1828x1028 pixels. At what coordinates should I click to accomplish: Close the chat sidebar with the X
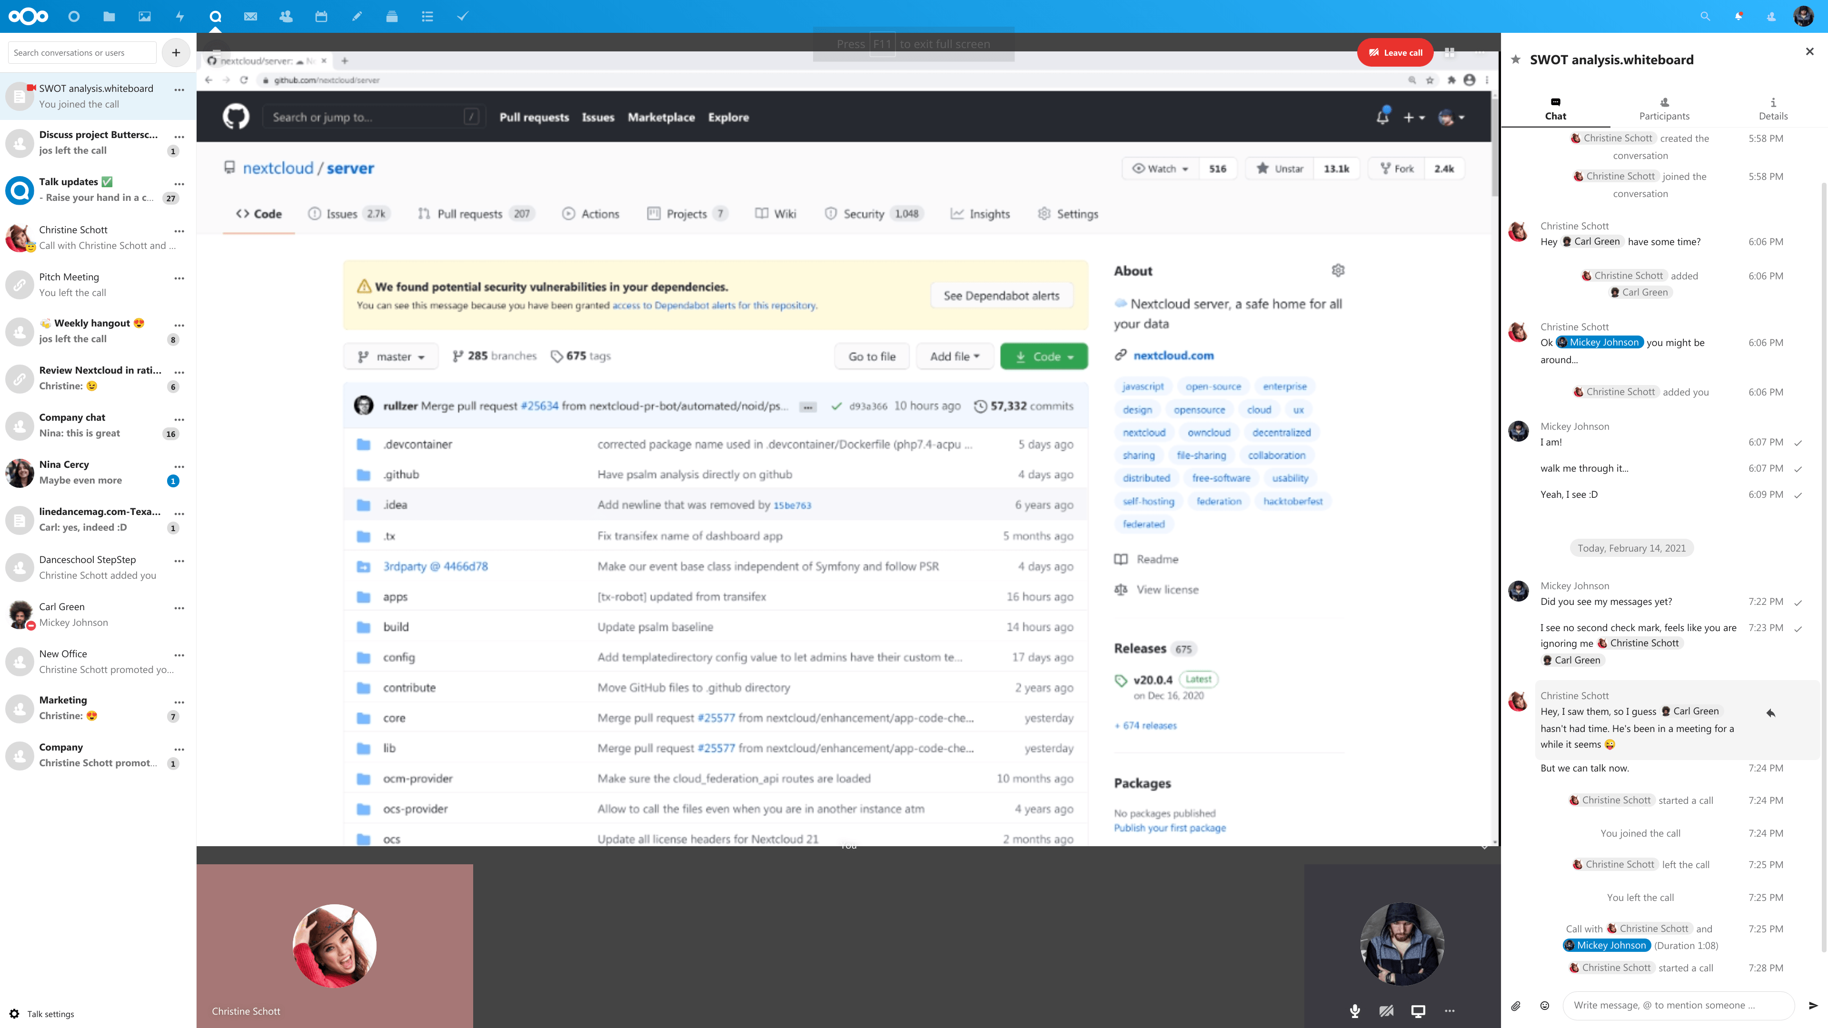[x=1809, y=51]
